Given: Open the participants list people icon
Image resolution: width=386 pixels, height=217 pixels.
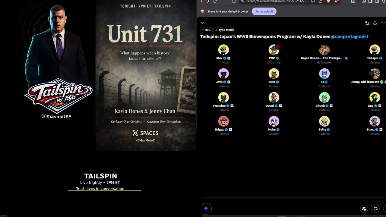Looking at the screenshot, I should pos(364,209).
